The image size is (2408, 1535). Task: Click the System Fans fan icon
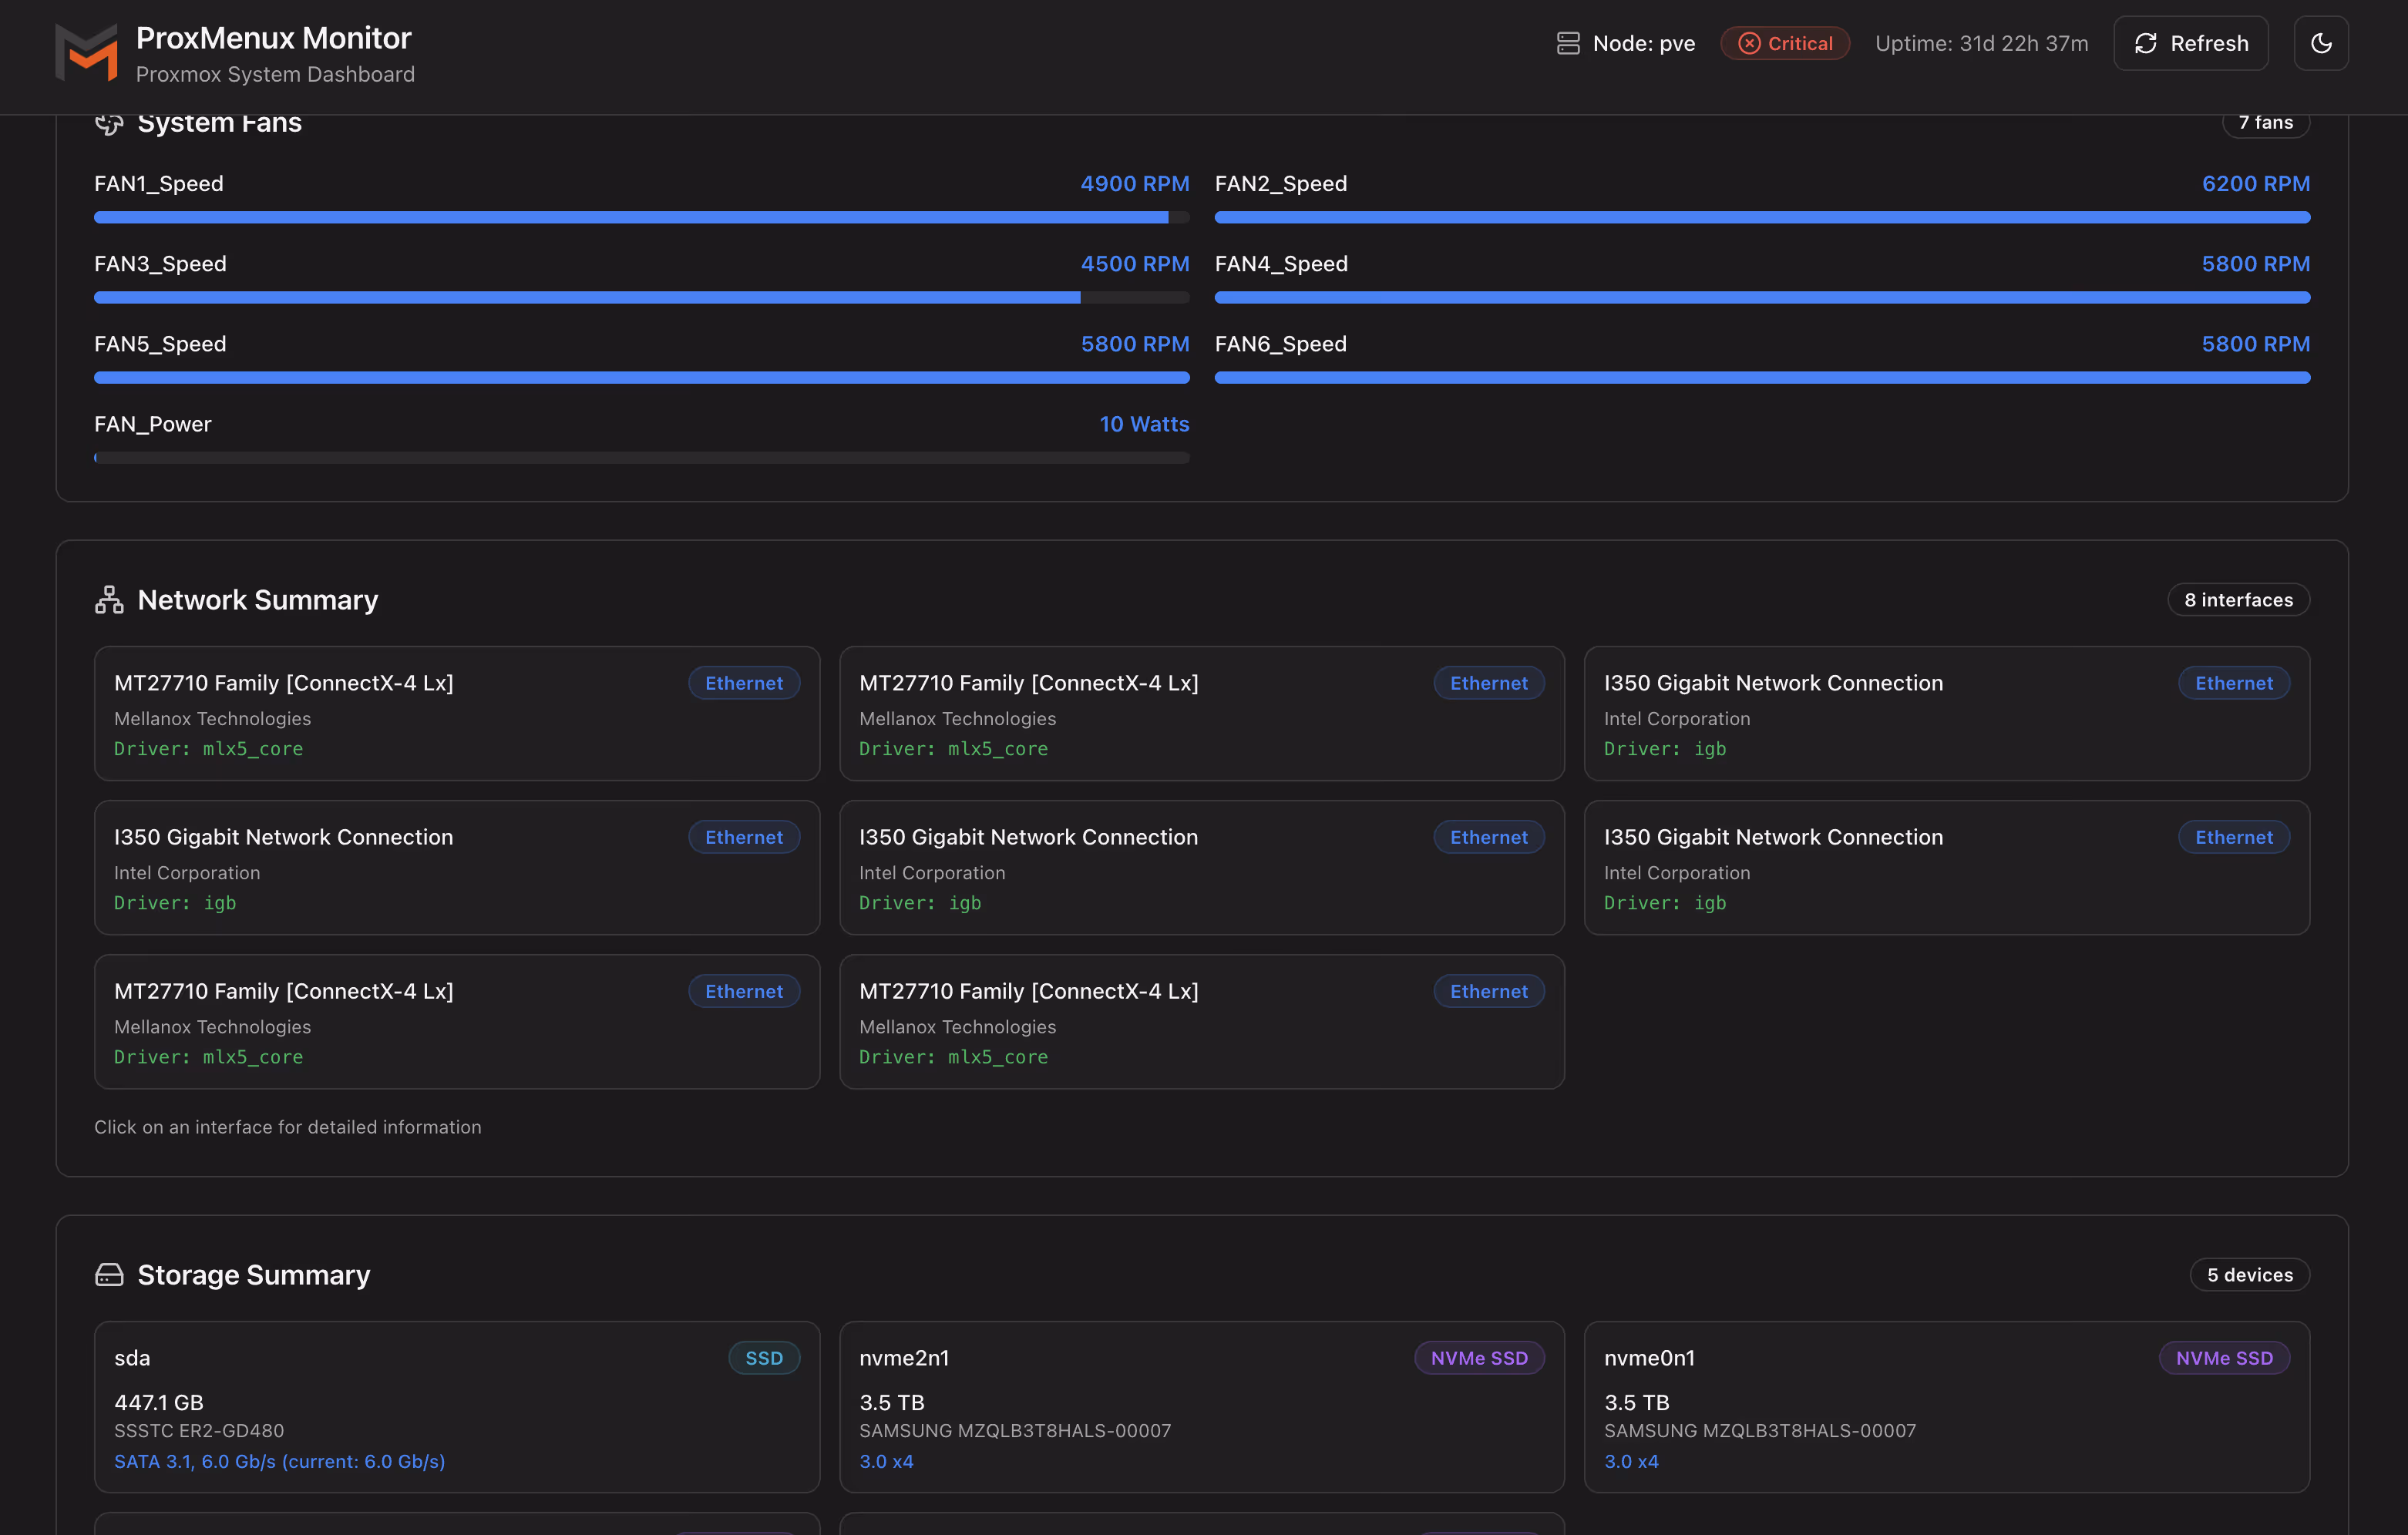pos(109,123)
